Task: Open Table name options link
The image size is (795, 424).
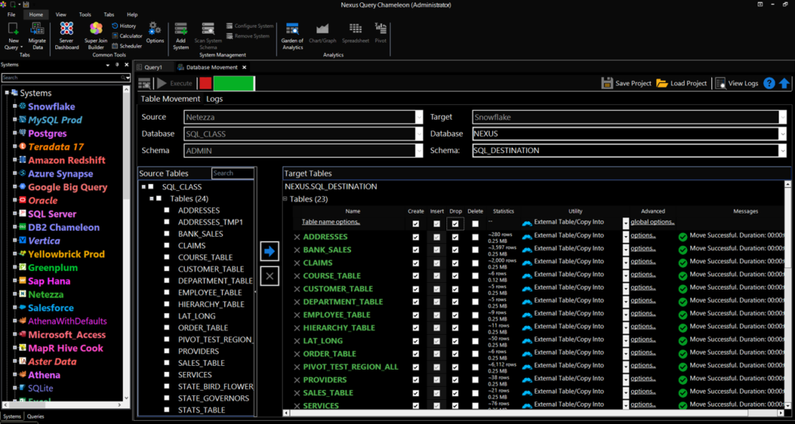Action: pos(331,221)
